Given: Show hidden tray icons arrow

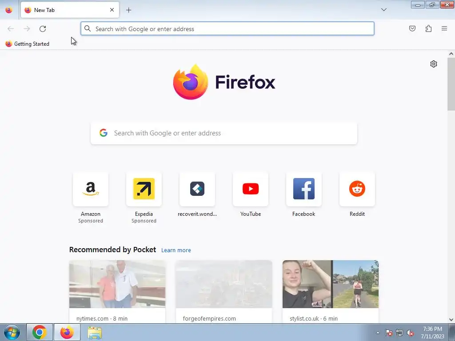Looking at the screenshot, I should 378,333.
